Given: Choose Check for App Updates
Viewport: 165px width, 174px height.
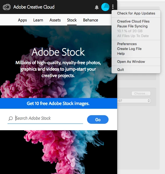Looking at the screenshot, I should point(136,13).
